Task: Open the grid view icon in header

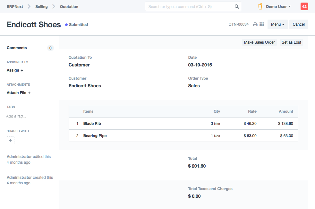Action: tap(262, 24)
